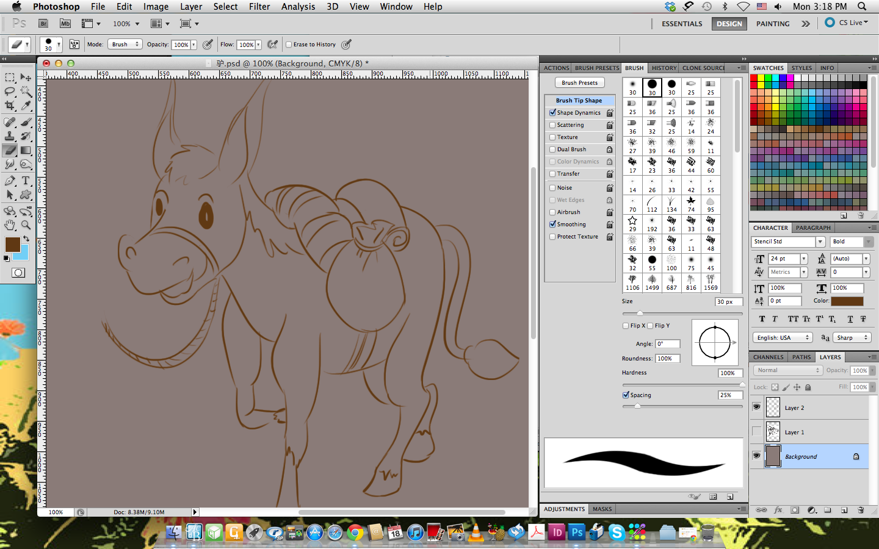The image size is (879, 549).
Task: Enable the Flip X checkbox
Action: pos(626,326)
